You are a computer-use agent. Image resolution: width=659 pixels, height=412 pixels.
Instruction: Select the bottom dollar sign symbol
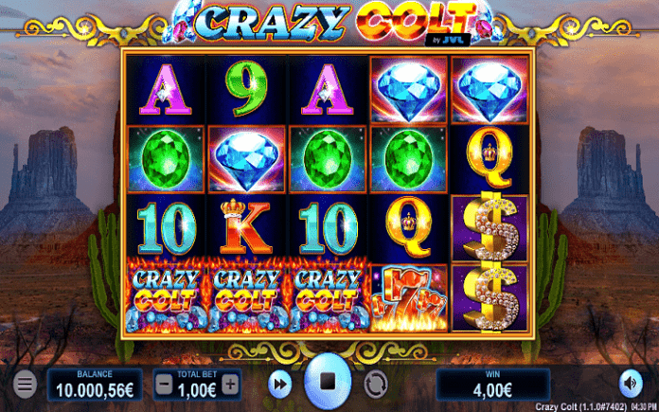coord(490,297)
